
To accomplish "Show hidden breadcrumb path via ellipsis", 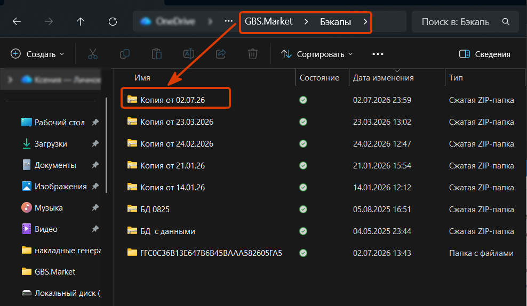I will coord(228,21).
